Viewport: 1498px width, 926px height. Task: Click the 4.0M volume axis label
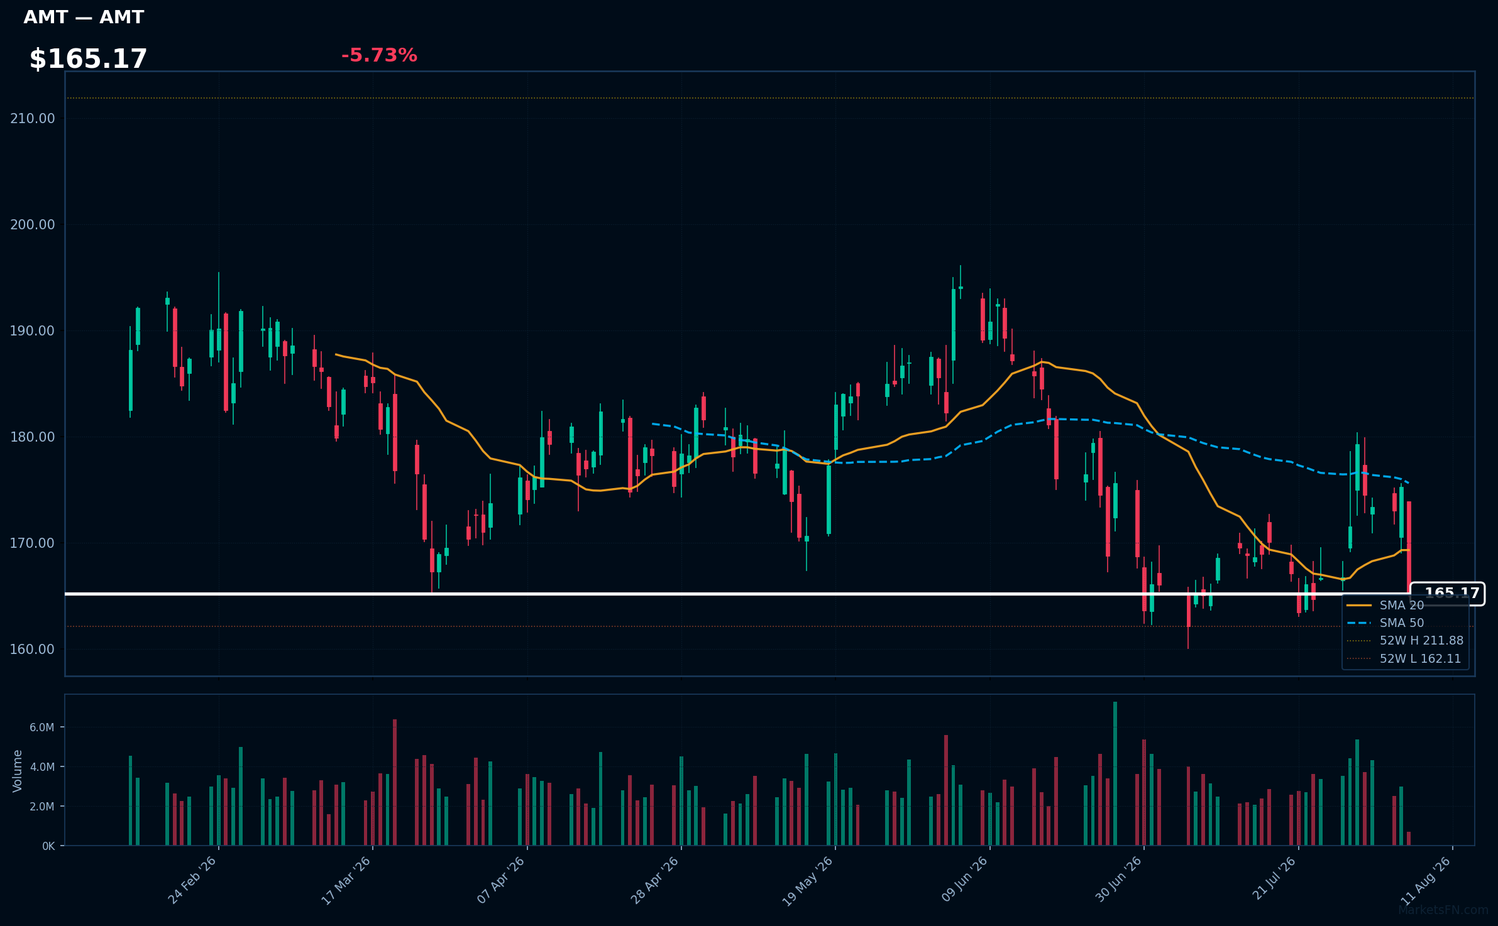click(42, 767)
